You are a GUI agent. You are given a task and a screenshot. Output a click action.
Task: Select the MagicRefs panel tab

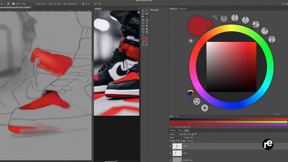pos(98,9)
